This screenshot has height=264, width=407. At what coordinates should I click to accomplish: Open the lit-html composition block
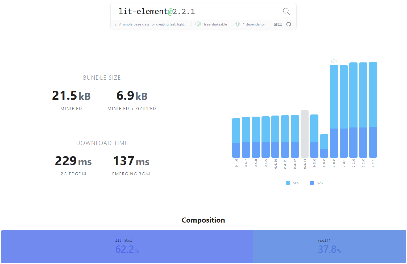pos(127,246)
